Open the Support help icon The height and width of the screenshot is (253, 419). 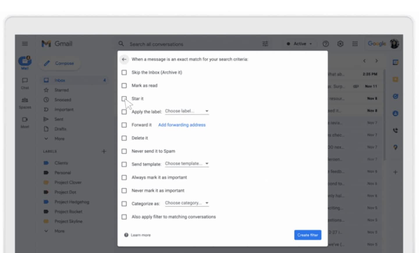[x=326, y=44]
